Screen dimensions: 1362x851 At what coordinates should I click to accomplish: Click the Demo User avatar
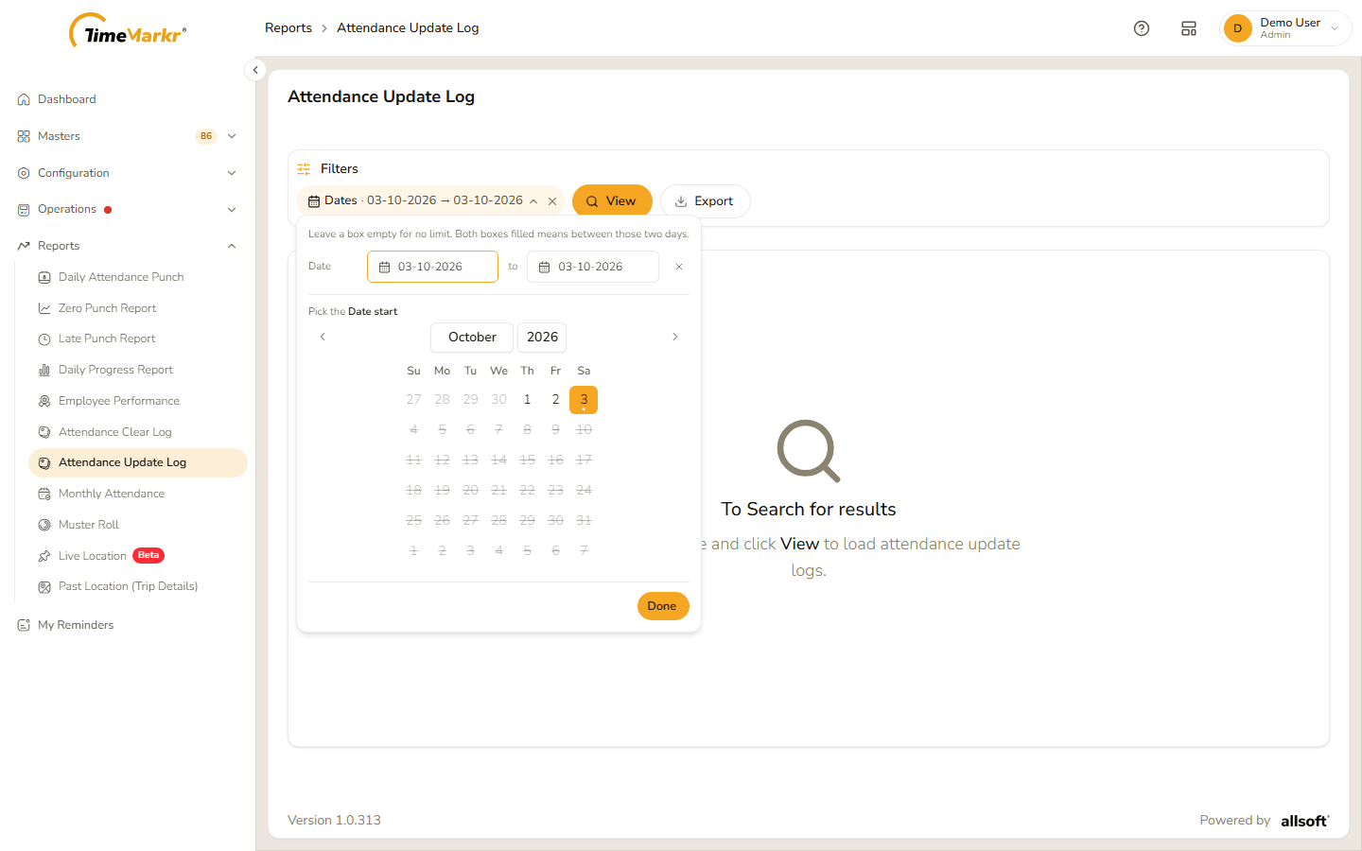1237,28
